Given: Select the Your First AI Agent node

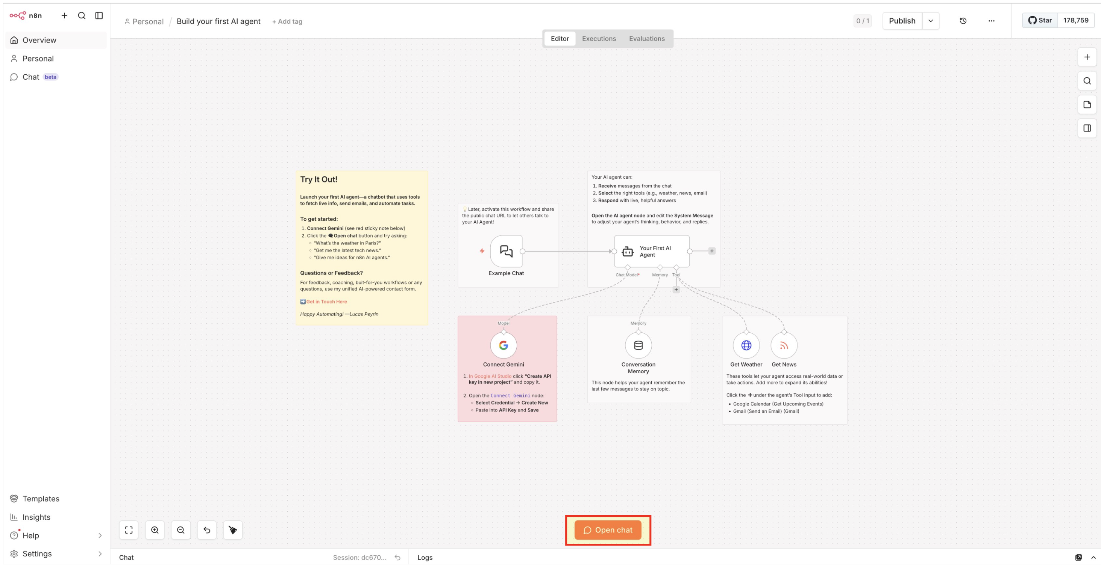Looking at the screenshot, I should (652, 252).
